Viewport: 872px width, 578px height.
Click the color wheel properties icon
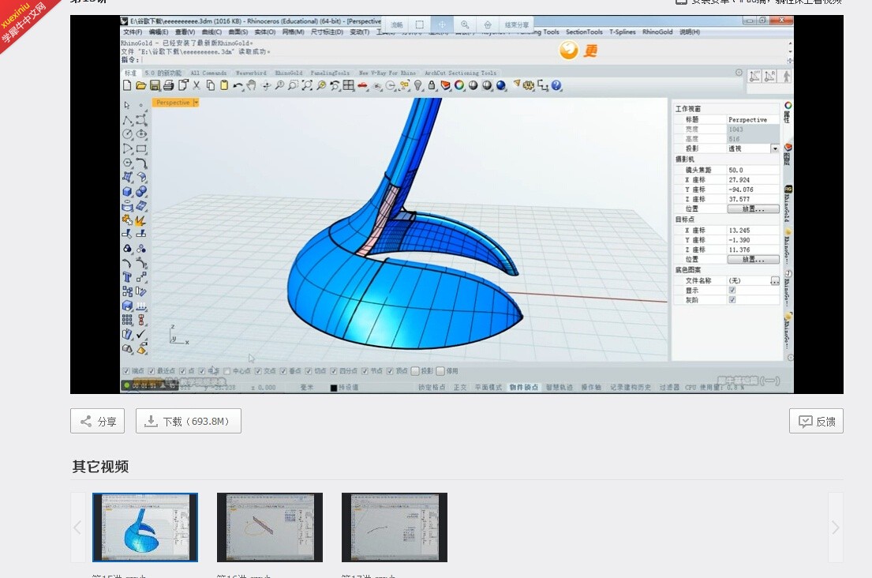point(459,85)
